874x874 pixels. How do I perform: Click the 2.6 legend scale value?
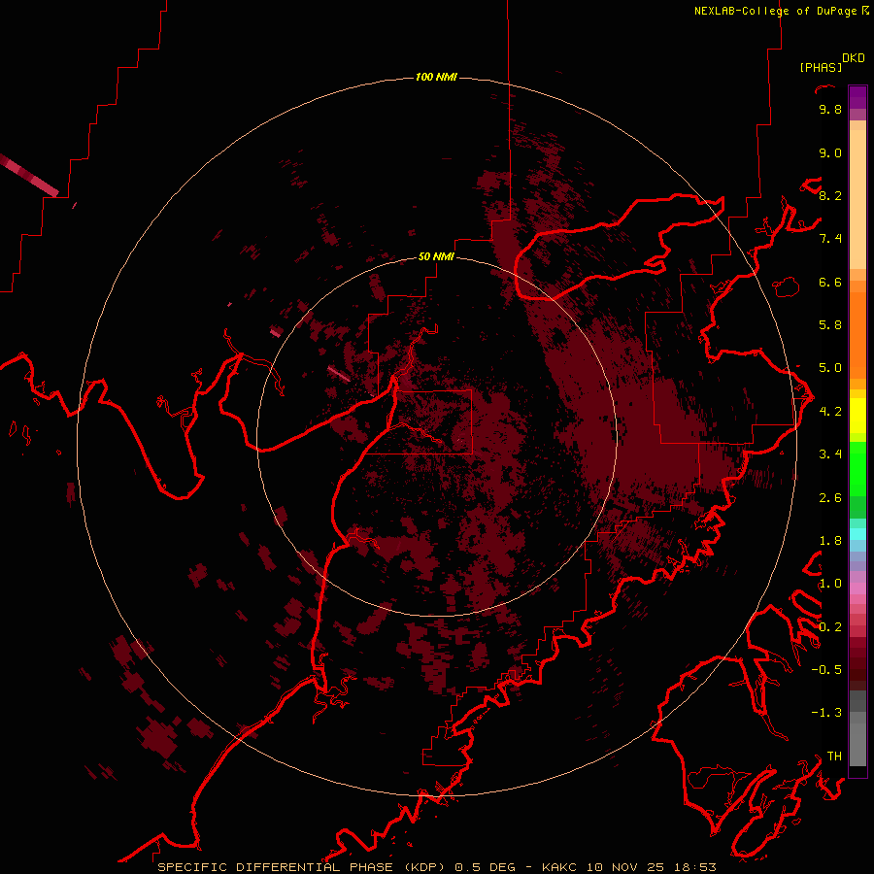830,498
